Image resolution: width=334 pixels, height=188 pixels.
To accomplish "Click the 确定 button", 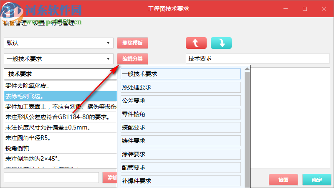I will (x=317, y=180).
